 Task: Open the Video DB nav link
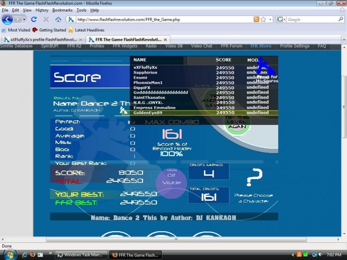pos(174,46)
